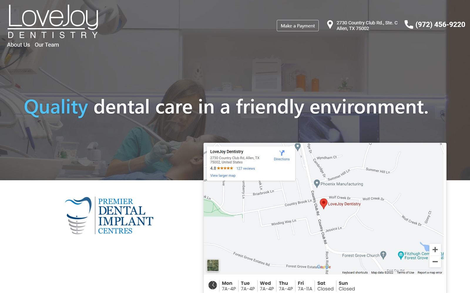Click the Jessica Ln map label
Viewport: 470px width, 293px height.
pos(333,229)
